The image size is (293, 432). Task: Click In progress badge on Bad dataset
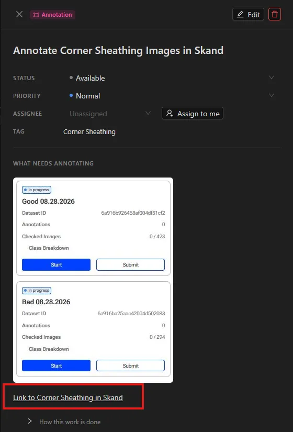[37, 291]
